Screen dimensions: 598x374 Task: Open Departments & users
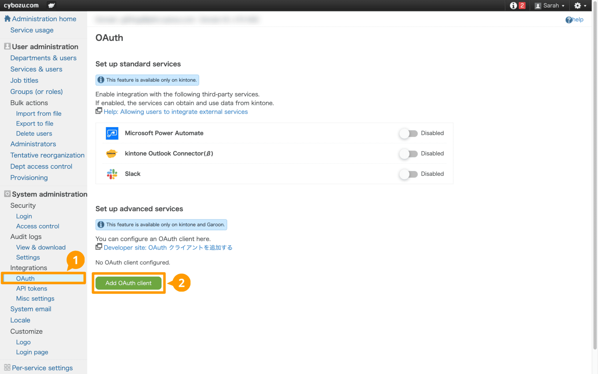pos(43,58)
